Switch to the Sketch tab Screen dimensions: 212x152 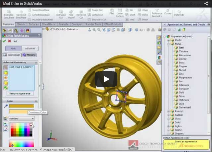(x=21, y=24)
